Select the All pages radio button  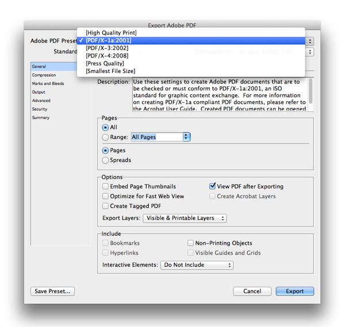coord(105,128)
